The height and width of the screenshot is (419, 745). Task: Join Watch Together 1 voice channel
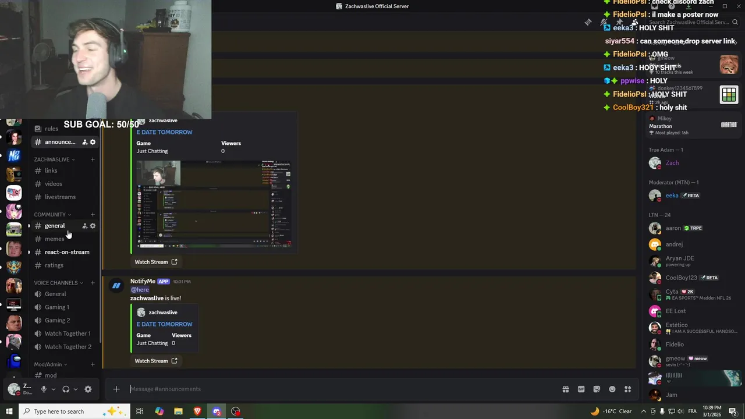click(64, 333)
